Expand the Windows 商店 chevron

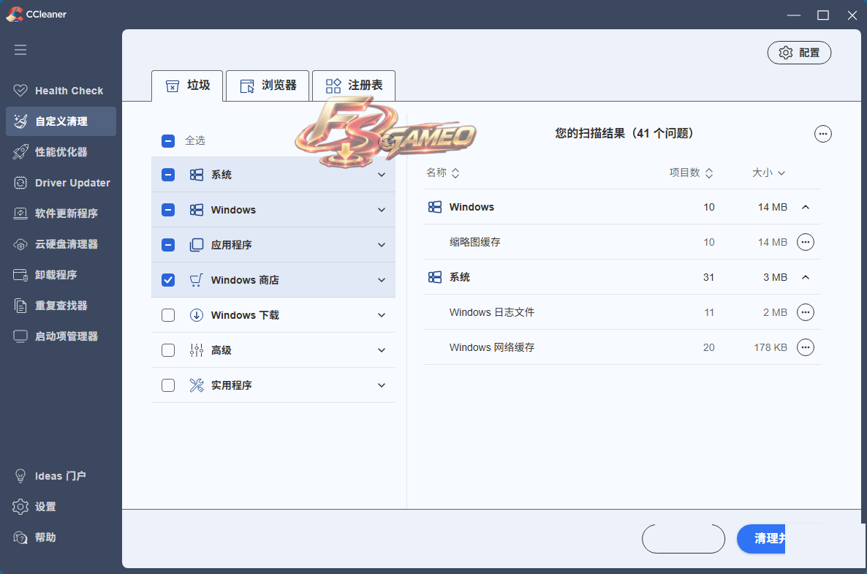(382, 280)
